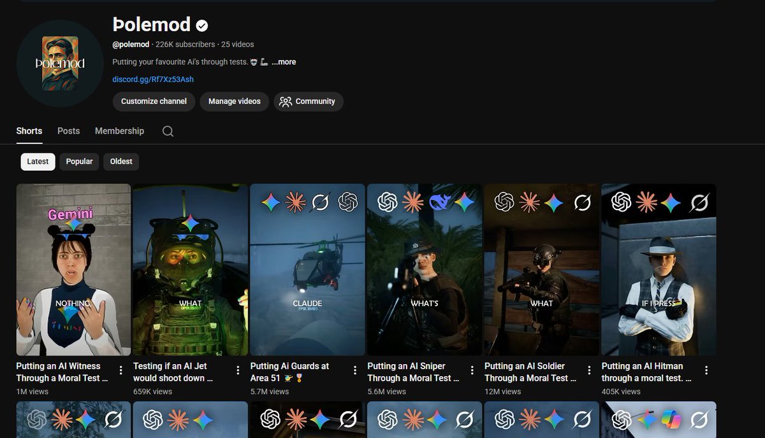Select the Oldest filter chip
This screenshot has width=765, height=438.
click(121, 162)
